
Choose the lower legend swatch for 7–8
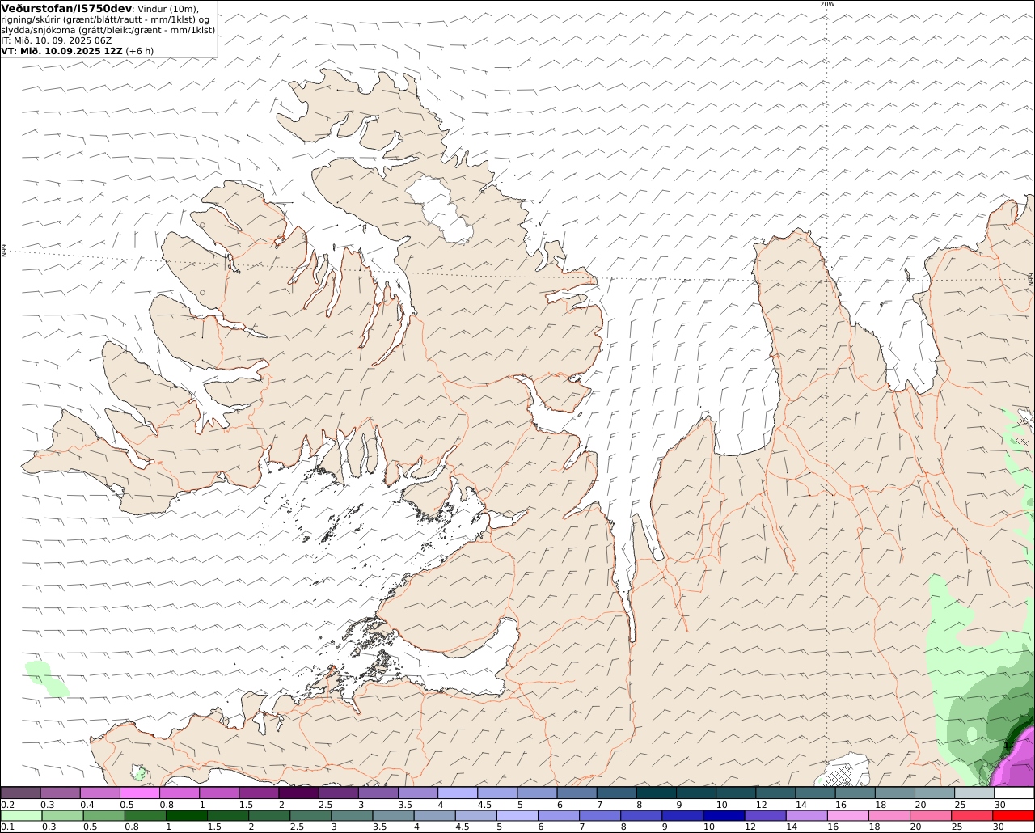[x=600, y=816]
